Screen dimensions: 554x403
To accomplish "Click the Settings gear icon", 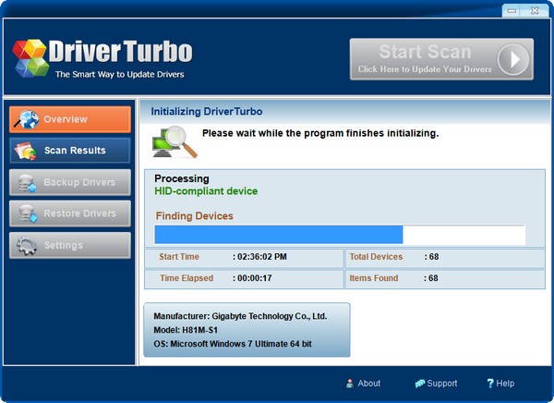I will point(27,245).
